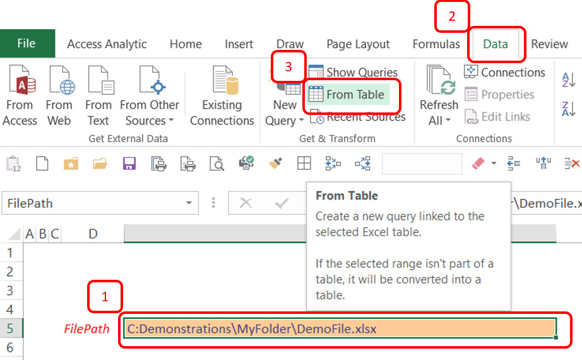Click the new blank document icon
The height and width of the screenshot is (360, 582).
tap(42, 163)
